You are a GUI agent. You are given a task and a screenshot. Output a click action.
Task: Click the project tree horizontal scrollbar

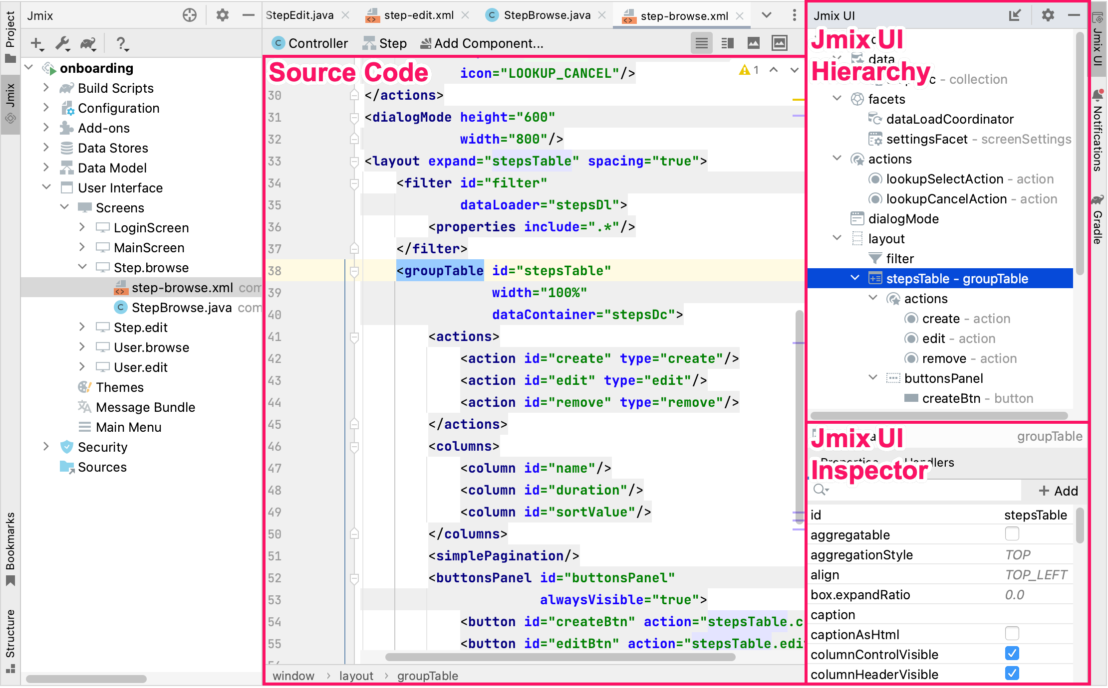(x=86, y=679)
